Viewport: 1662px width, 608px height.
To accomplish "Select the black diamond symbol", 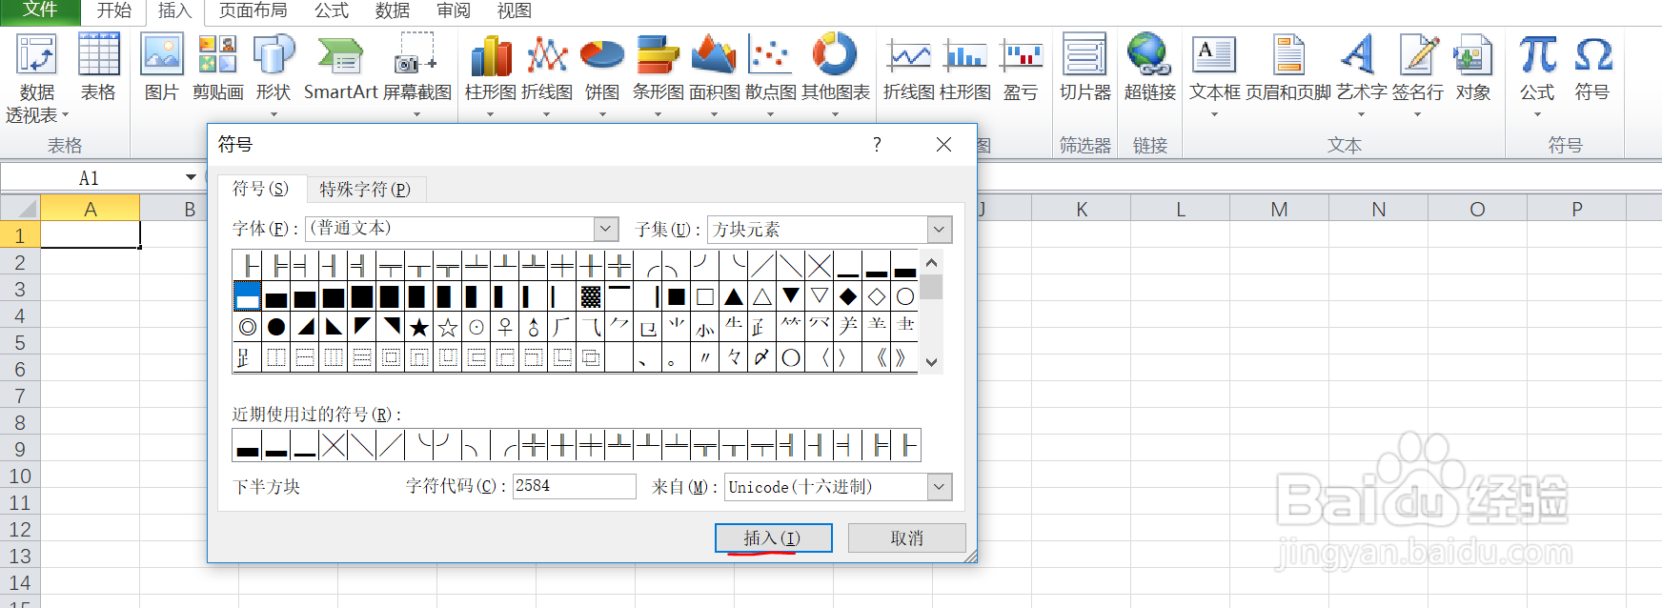I will [x=848, y=296].
